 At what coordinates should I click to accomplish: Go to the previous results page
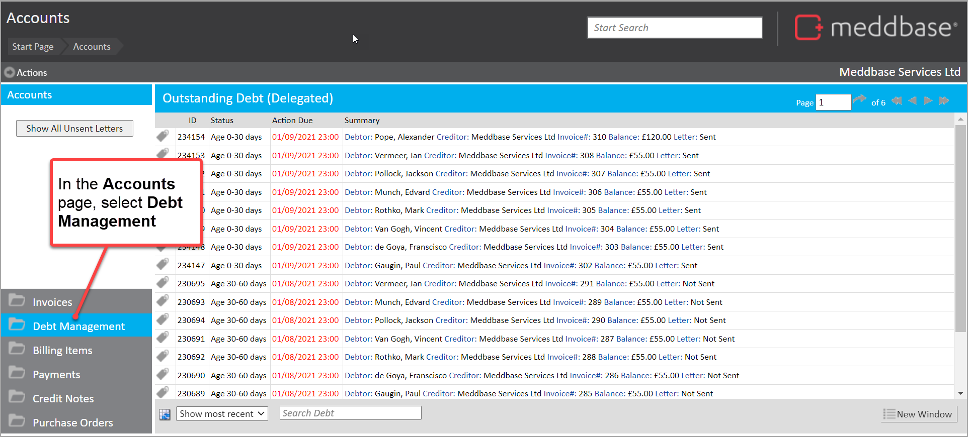pos(913,101)
